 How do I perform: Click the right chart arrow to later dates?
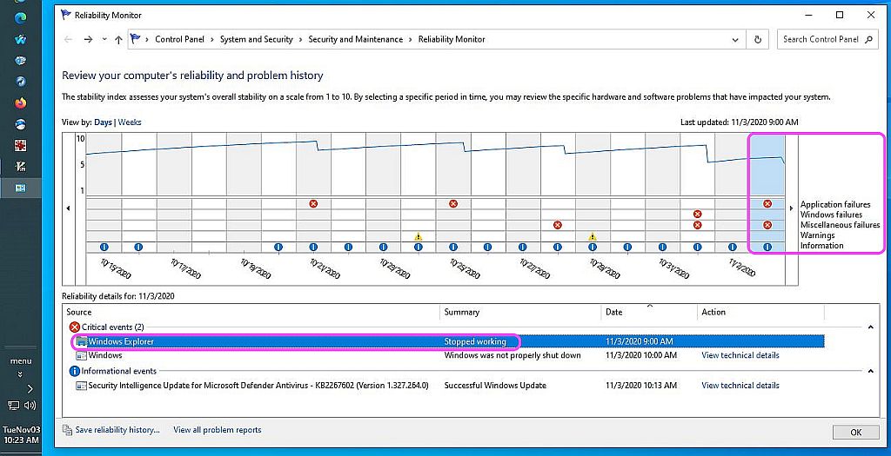tap(791, 208)
